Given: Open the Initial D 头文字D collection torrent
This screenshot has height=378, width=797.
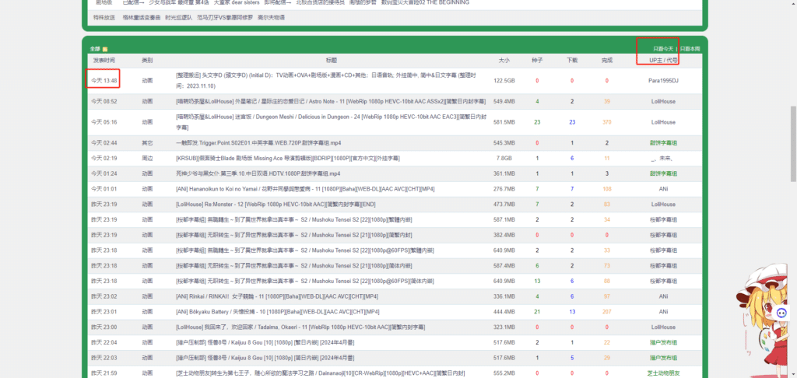Looking at the screenshot, I should [326, 80].
